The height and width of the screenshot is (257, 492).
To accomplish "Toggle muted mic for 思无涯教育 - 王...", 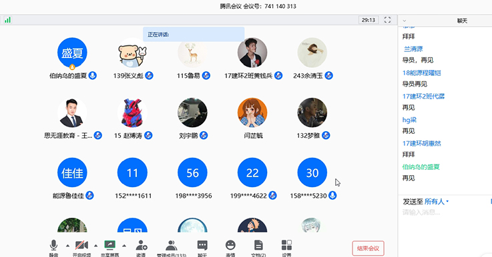I will [x=98, y=136].
